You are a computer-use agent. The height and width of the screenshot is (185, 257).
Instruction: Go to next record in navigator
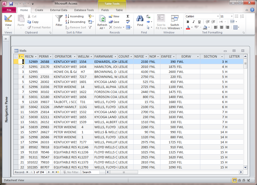[49, 172]
